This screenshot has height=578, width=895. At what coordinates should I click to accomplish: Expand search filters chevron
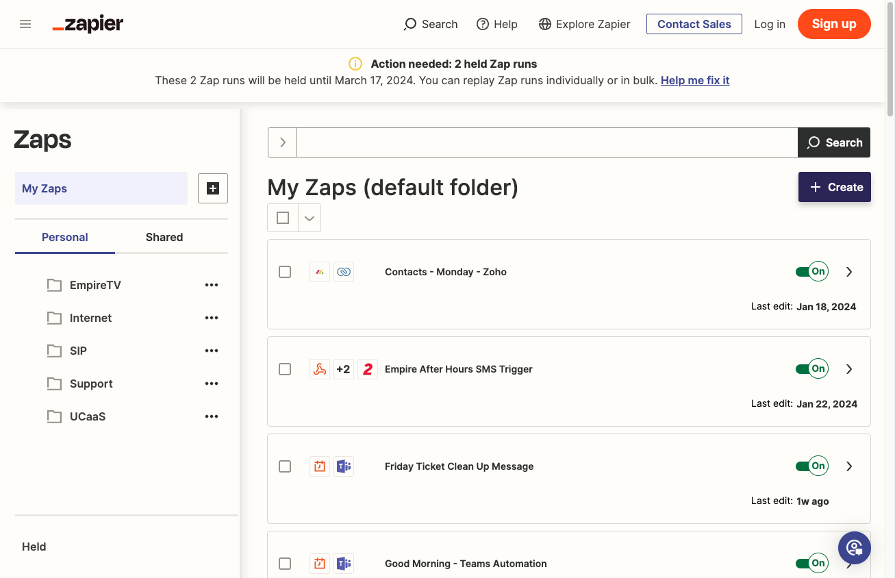point(282,142)
